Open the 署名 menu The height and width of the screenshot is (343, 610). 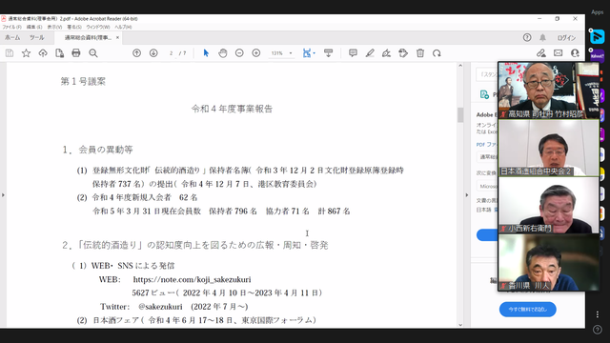coord(74,27)
